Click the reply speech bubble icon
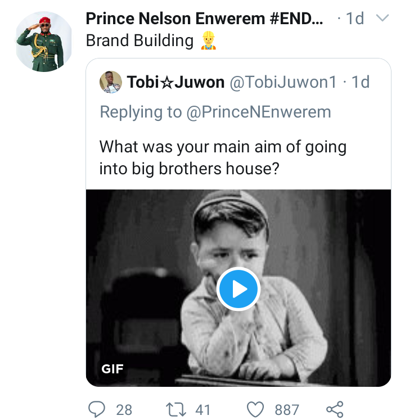This screenshot has height=420, width=405. pyautogui.click(x=98, y=409)
